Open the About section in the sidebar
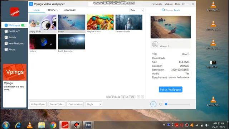229x129 pixels. (x=10, y=49)
